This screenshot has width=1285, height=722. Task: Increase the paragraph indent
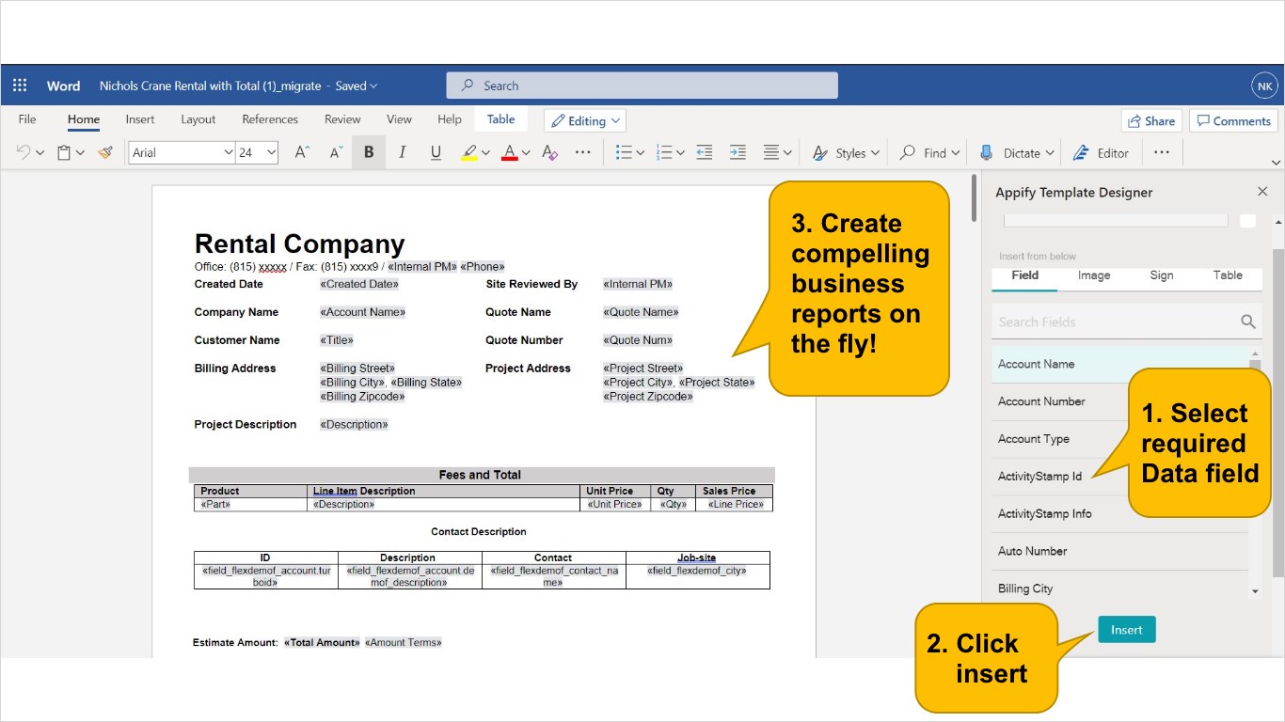[x=738, y=152]
